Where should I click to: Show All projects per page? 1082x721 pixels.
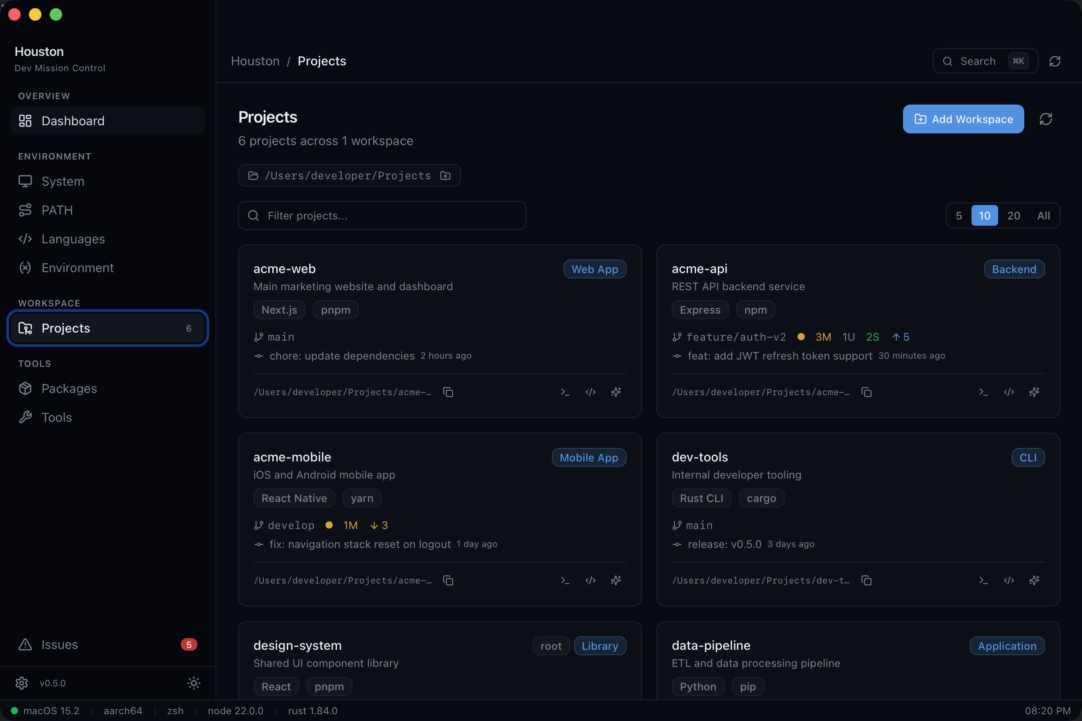[x=1043, y=215]
